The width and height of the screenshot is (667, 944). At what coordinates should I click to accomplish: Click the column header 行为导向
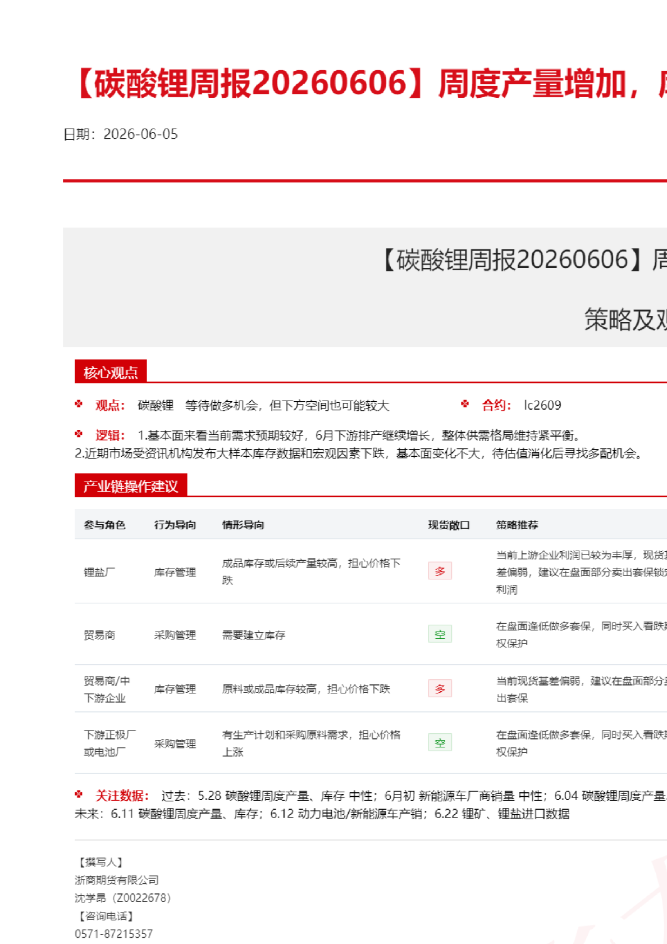(x=175, y=525)
